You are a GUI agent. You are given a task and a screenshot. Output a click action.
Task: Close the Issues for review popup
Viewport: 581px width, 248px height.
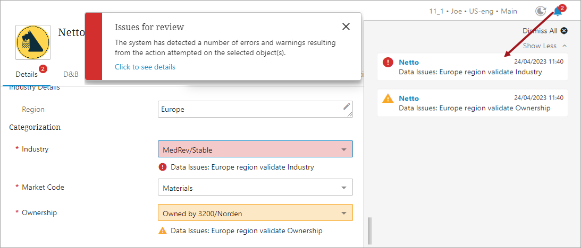coord(346,26)
